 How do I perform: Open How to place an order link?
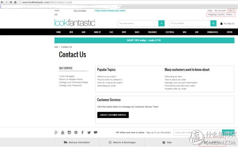point(175,80)
